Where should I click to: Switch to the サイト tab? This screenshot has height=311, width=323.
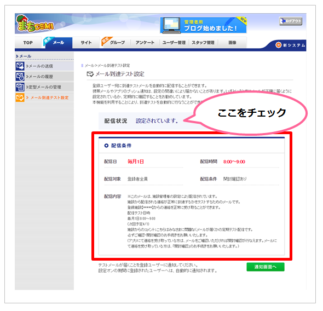[86, 43]
